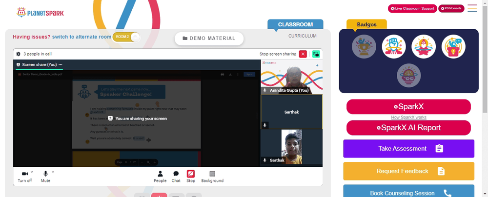Click PDF magnifier zoom icon
The image size is (488, 197).
(x=148, y=162)
